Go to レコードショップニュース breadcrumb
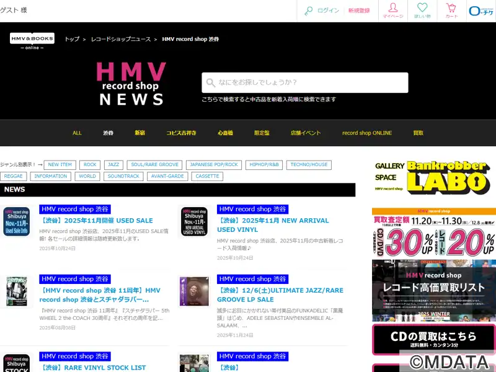The image size is (496, 372). point(121,39)
